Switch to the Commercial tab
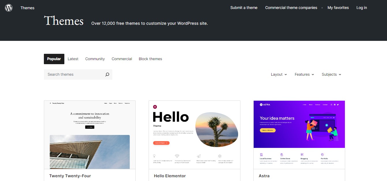The image size is (387, 181). point(122,59)
